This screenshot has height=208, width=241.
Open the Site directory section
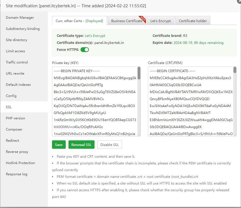pyautogui.click(x=16, y=40)
